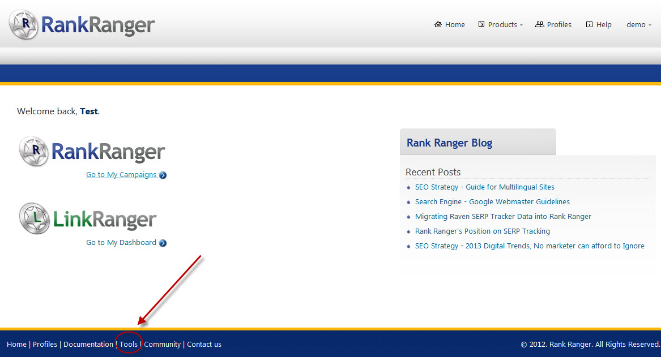
Task: Click the RankRanger logo in the header
Action: [x=82, y=24]
